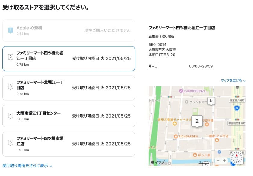Click the 大阪市西区 大阪府 address text

point(162,49)
